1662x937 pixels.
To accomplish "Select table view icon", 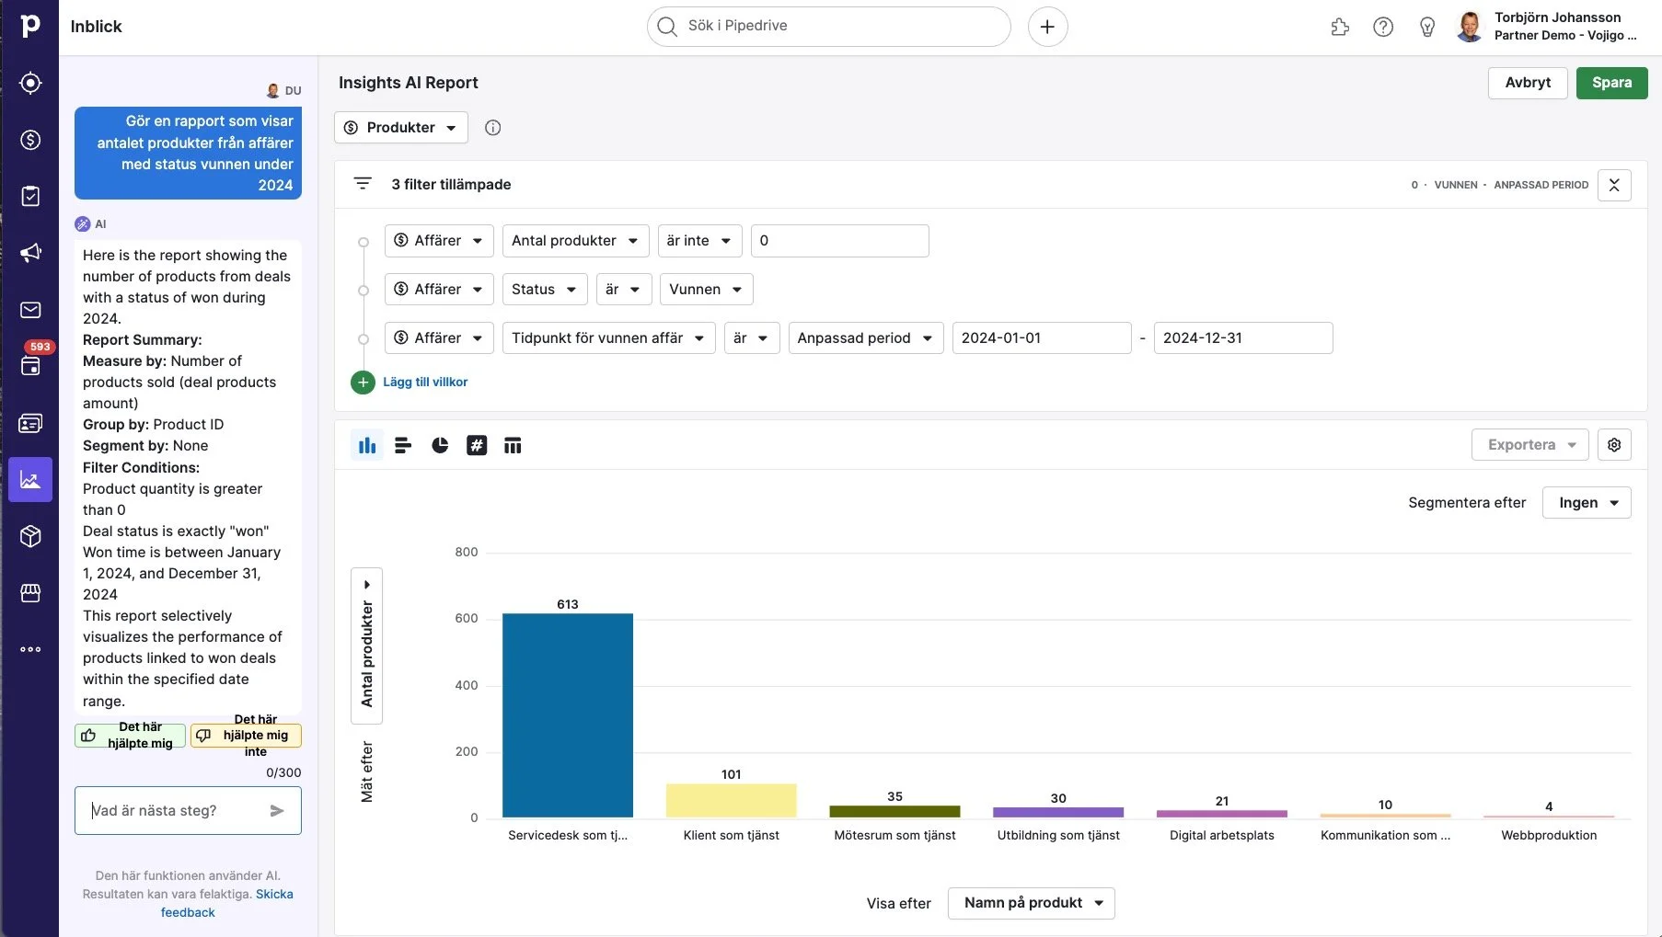I will pyautogui.click(x=513, y=445).
